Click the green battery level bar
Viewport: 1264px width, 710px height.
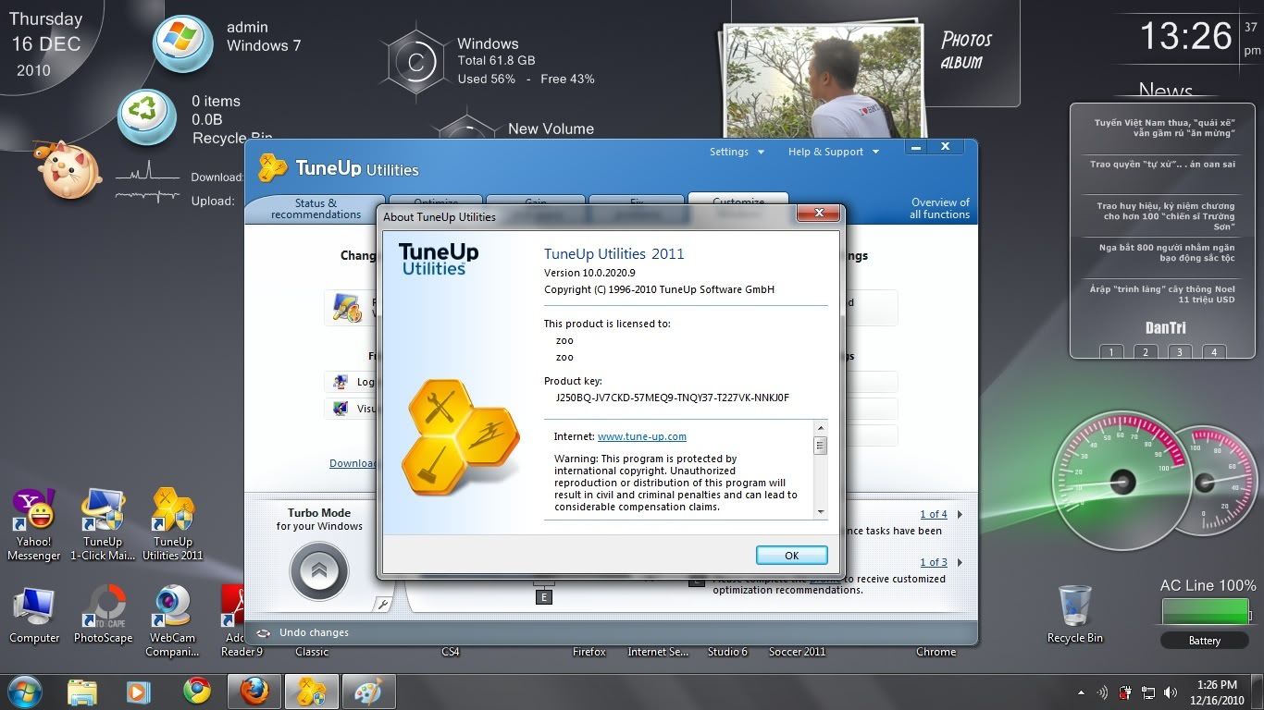[x=1205, y=612]
